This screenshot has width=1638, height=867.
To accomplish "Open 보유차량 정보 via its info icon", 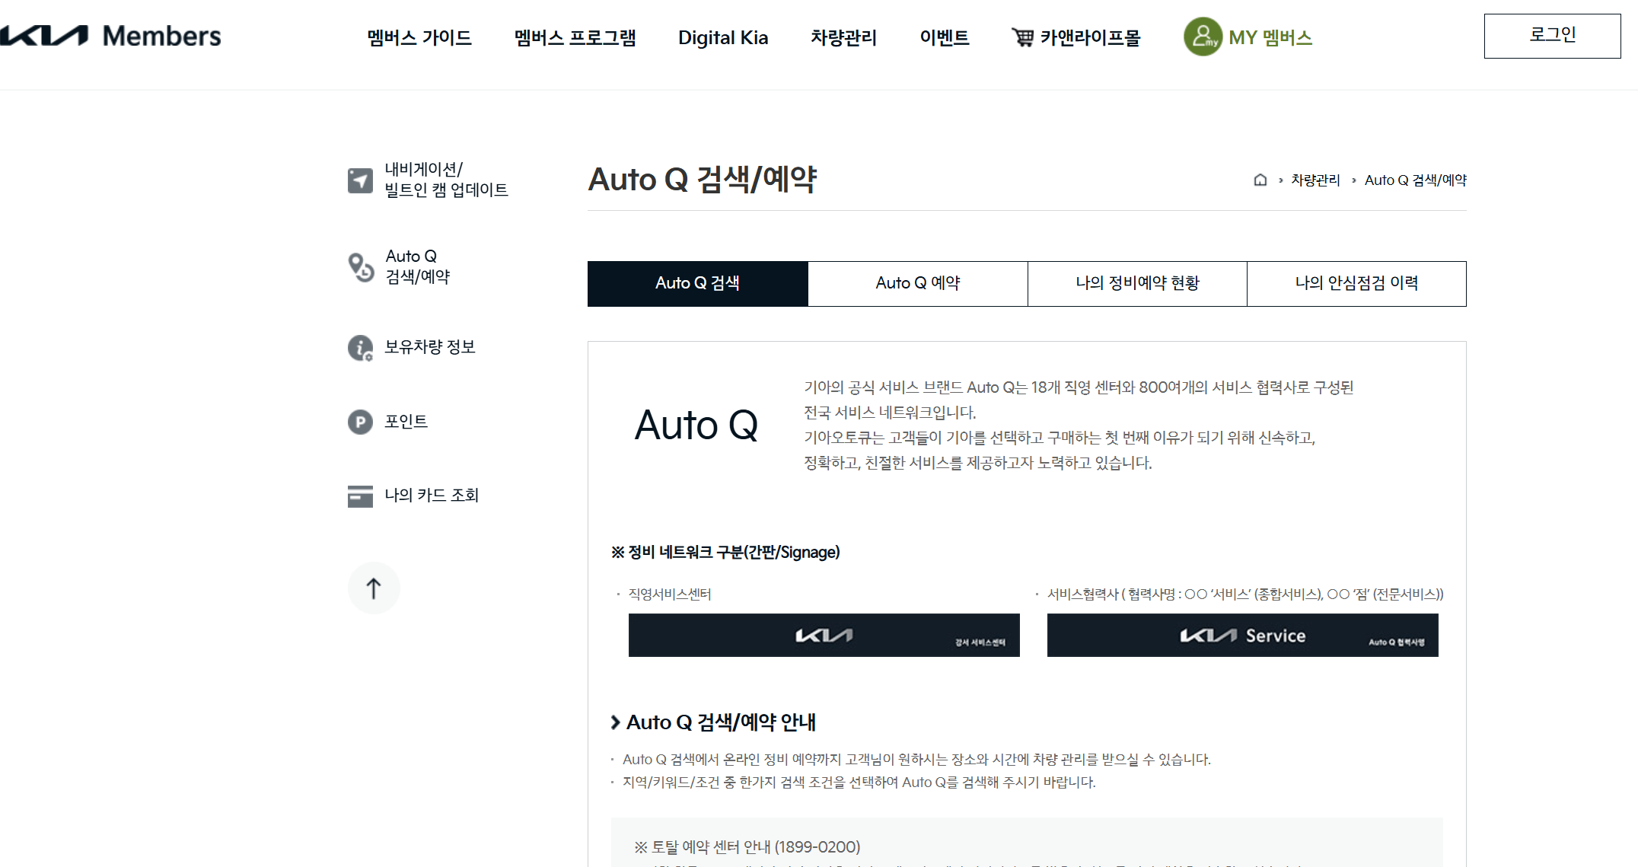I will pos(359,347).
